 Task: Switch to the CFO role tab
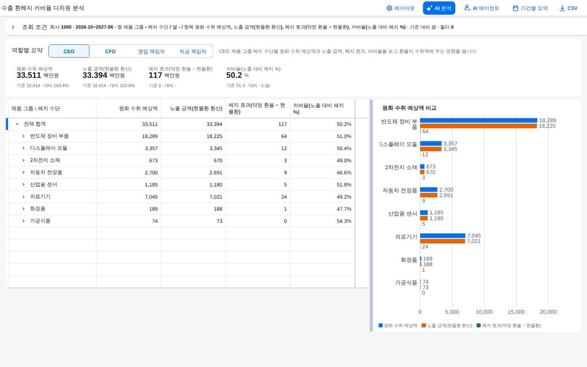click(x=110, y=51)
